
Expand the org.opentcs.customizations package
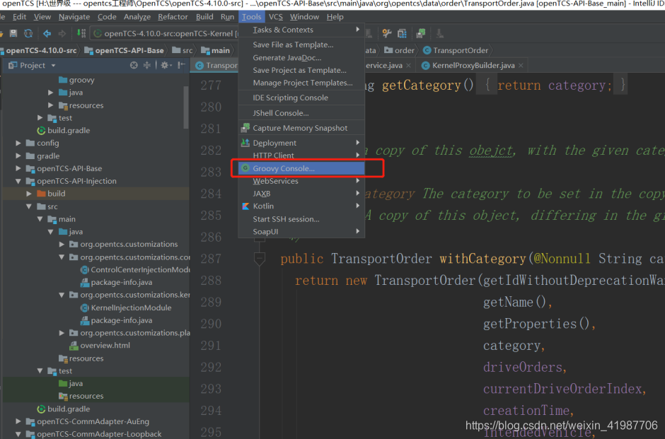click(x=62, y=244)
